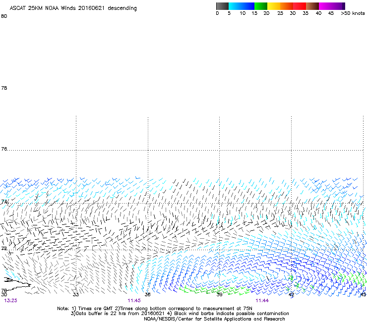
Task: Click the note 'Times are GMT'
Action: (96, 309)
